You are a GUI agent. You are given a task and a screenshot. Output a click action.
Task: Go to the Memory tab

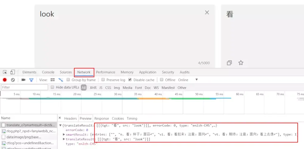click(x=127, y=72)
